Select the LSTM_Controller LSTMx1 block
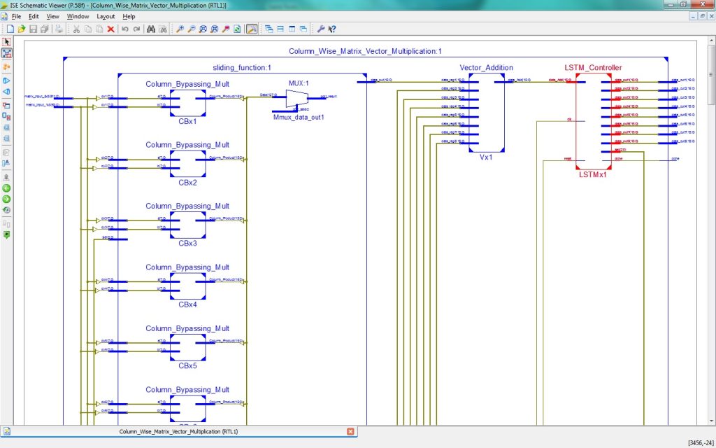Image resolution: width=716 pixels, height=448 pixels. coord(593,120)
